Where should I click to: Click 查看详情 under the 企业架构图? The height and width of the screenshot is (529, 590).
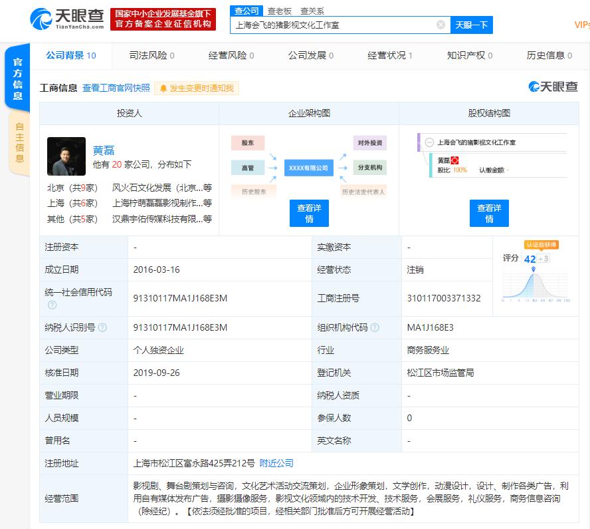click(x=308, y=213)
